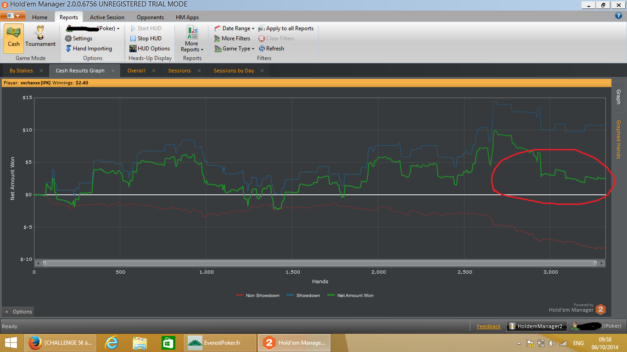This screenshot has height=352, width=627.
Task: Click the 'Winnings: $2.40' player info text
Action: click(x=70, y=83)
